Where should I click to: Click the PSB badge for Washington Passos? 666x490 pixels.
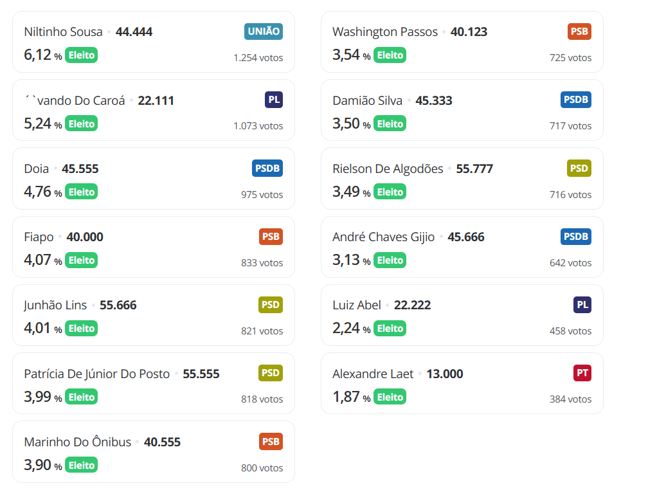(579, 32)
